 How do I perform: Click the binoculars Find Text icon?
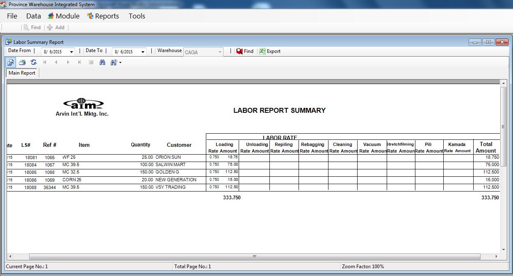pos(103,62)
